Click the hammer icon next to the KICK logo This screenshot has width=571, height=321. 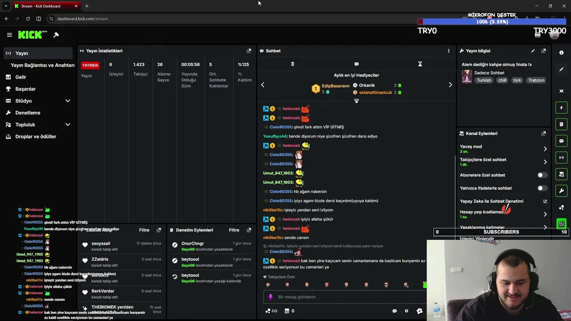[56, 35]
